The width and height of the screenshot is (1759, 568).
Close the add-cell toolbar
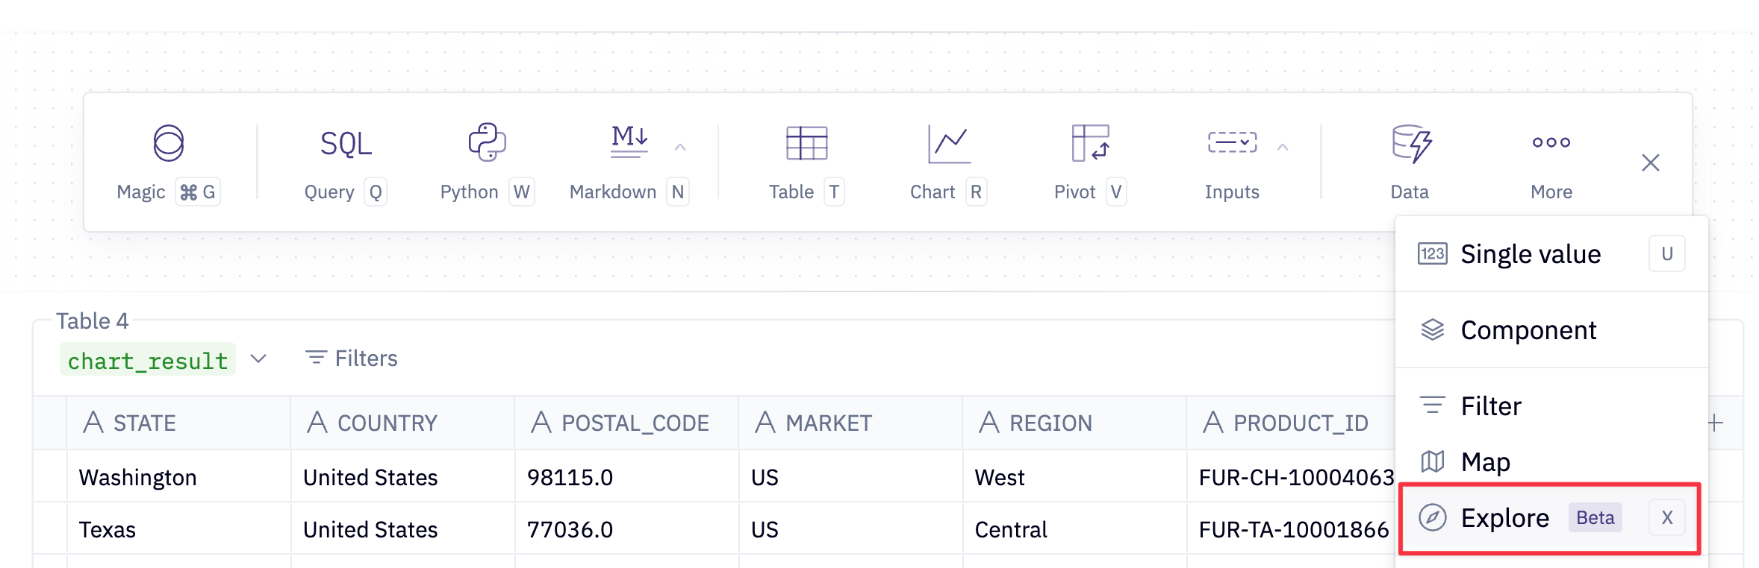(x=1650, y=162)
